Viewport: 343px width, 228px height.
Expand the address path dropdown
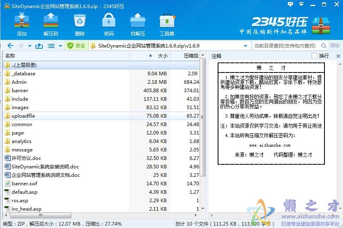(245, 46)
